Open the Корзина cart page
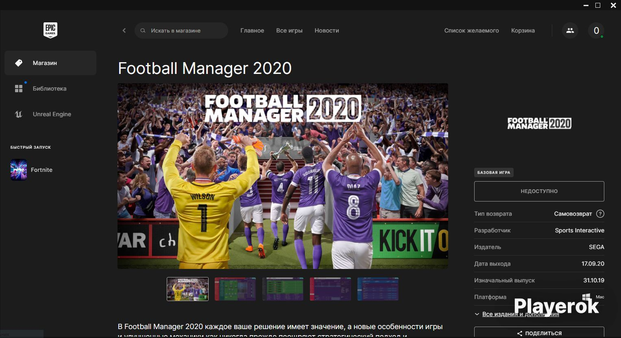Screen dimensions: 621x338 (523, 30)
